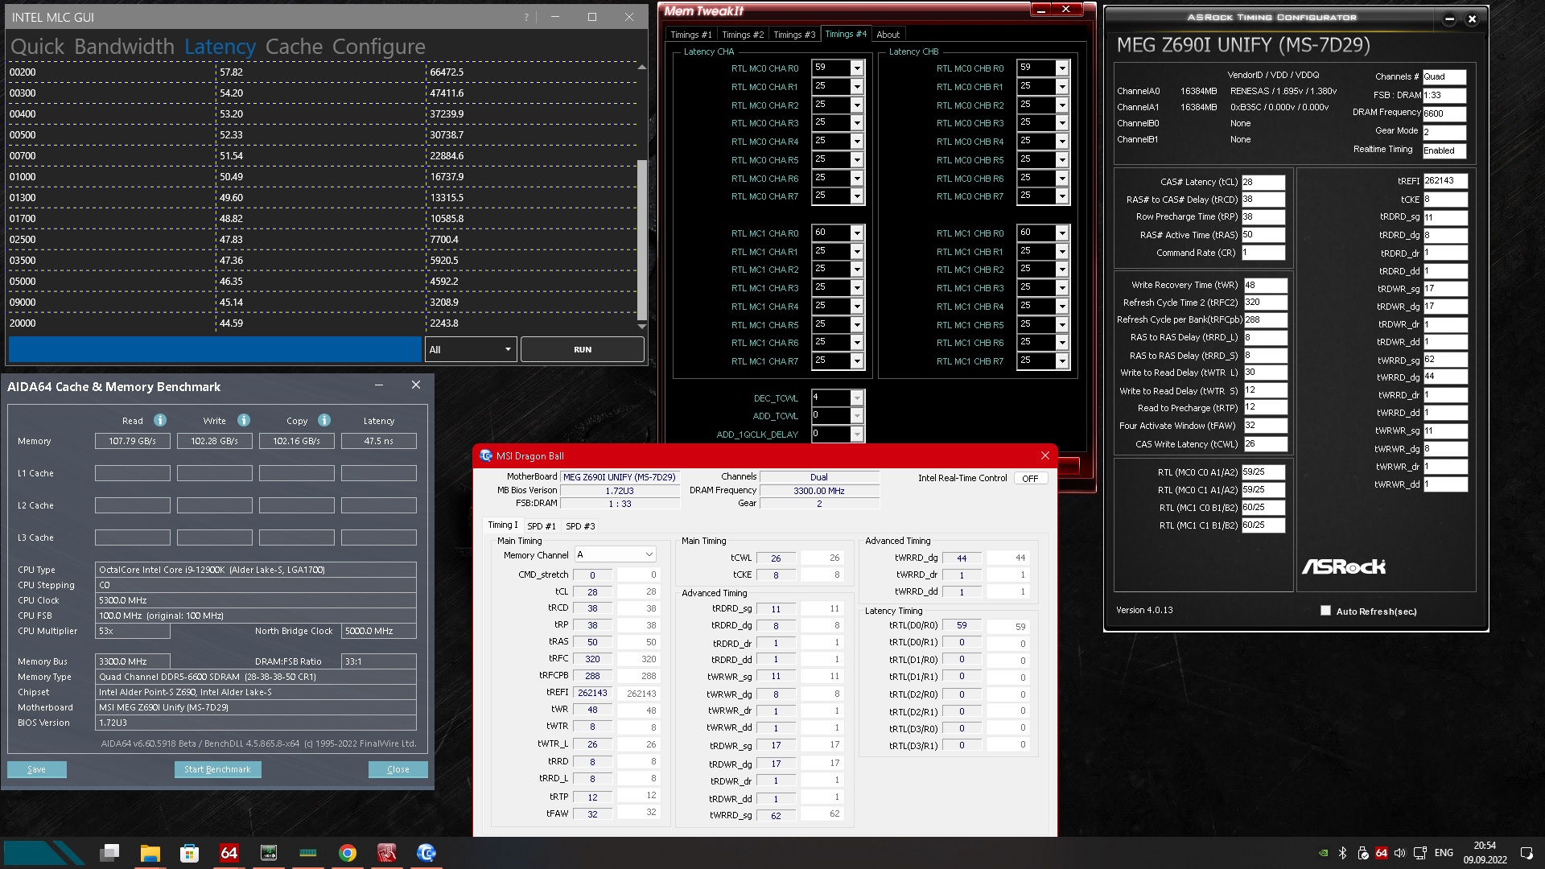Click the Write info icon in AIDA64
The height and width of the screenshot is (869, 1545).
coord(244,420)
